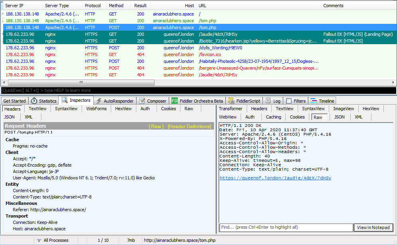Sort by the Server IP column header
This screenshot has width=397, height=245.
(22, 5)
